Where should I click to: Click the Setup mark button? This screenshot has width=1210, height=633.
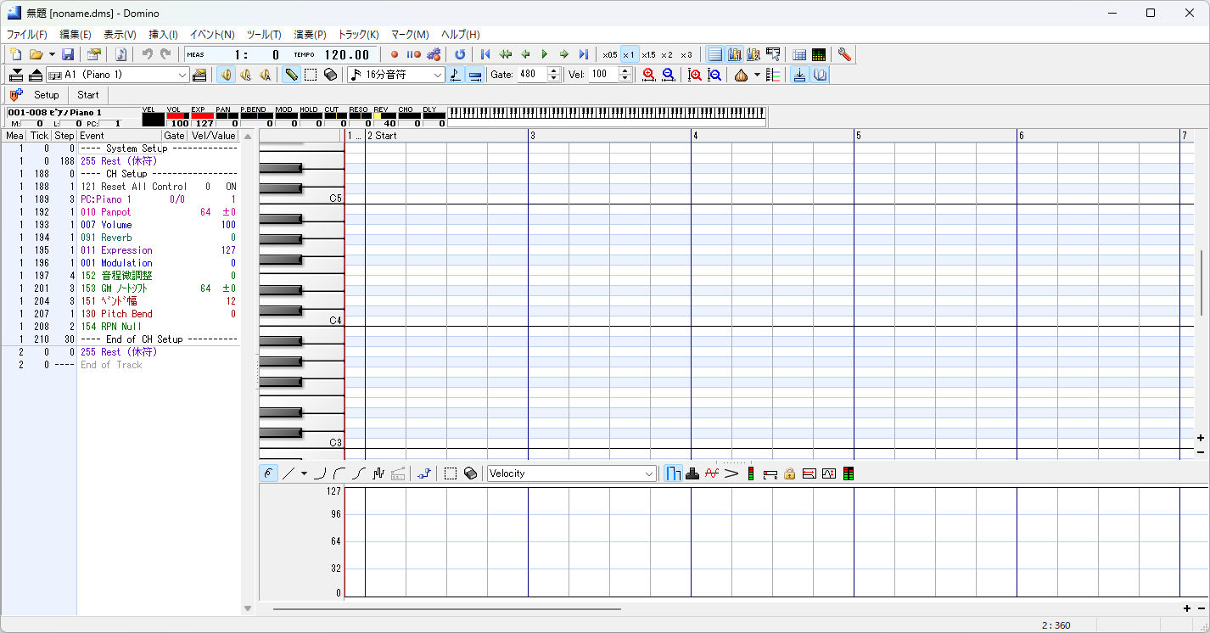click(46, 95)
